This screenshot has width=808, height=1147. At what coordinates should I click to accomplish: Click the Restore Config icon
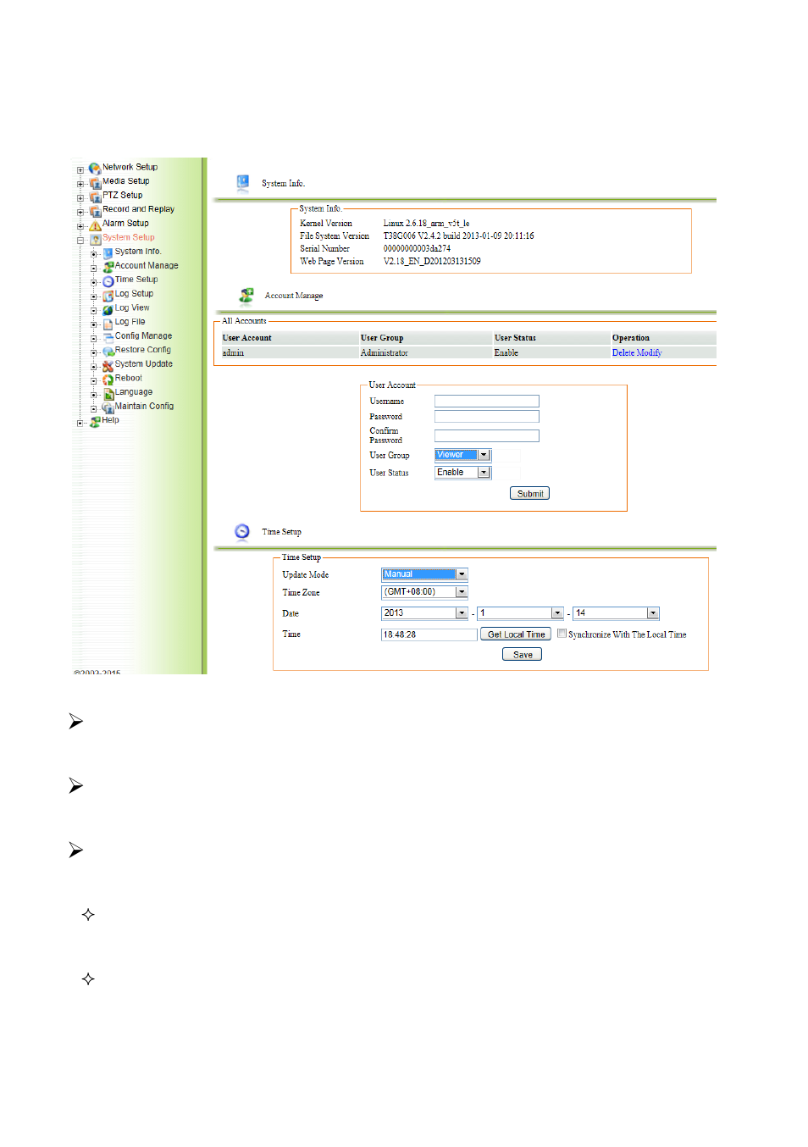click(x=108, y=351)
